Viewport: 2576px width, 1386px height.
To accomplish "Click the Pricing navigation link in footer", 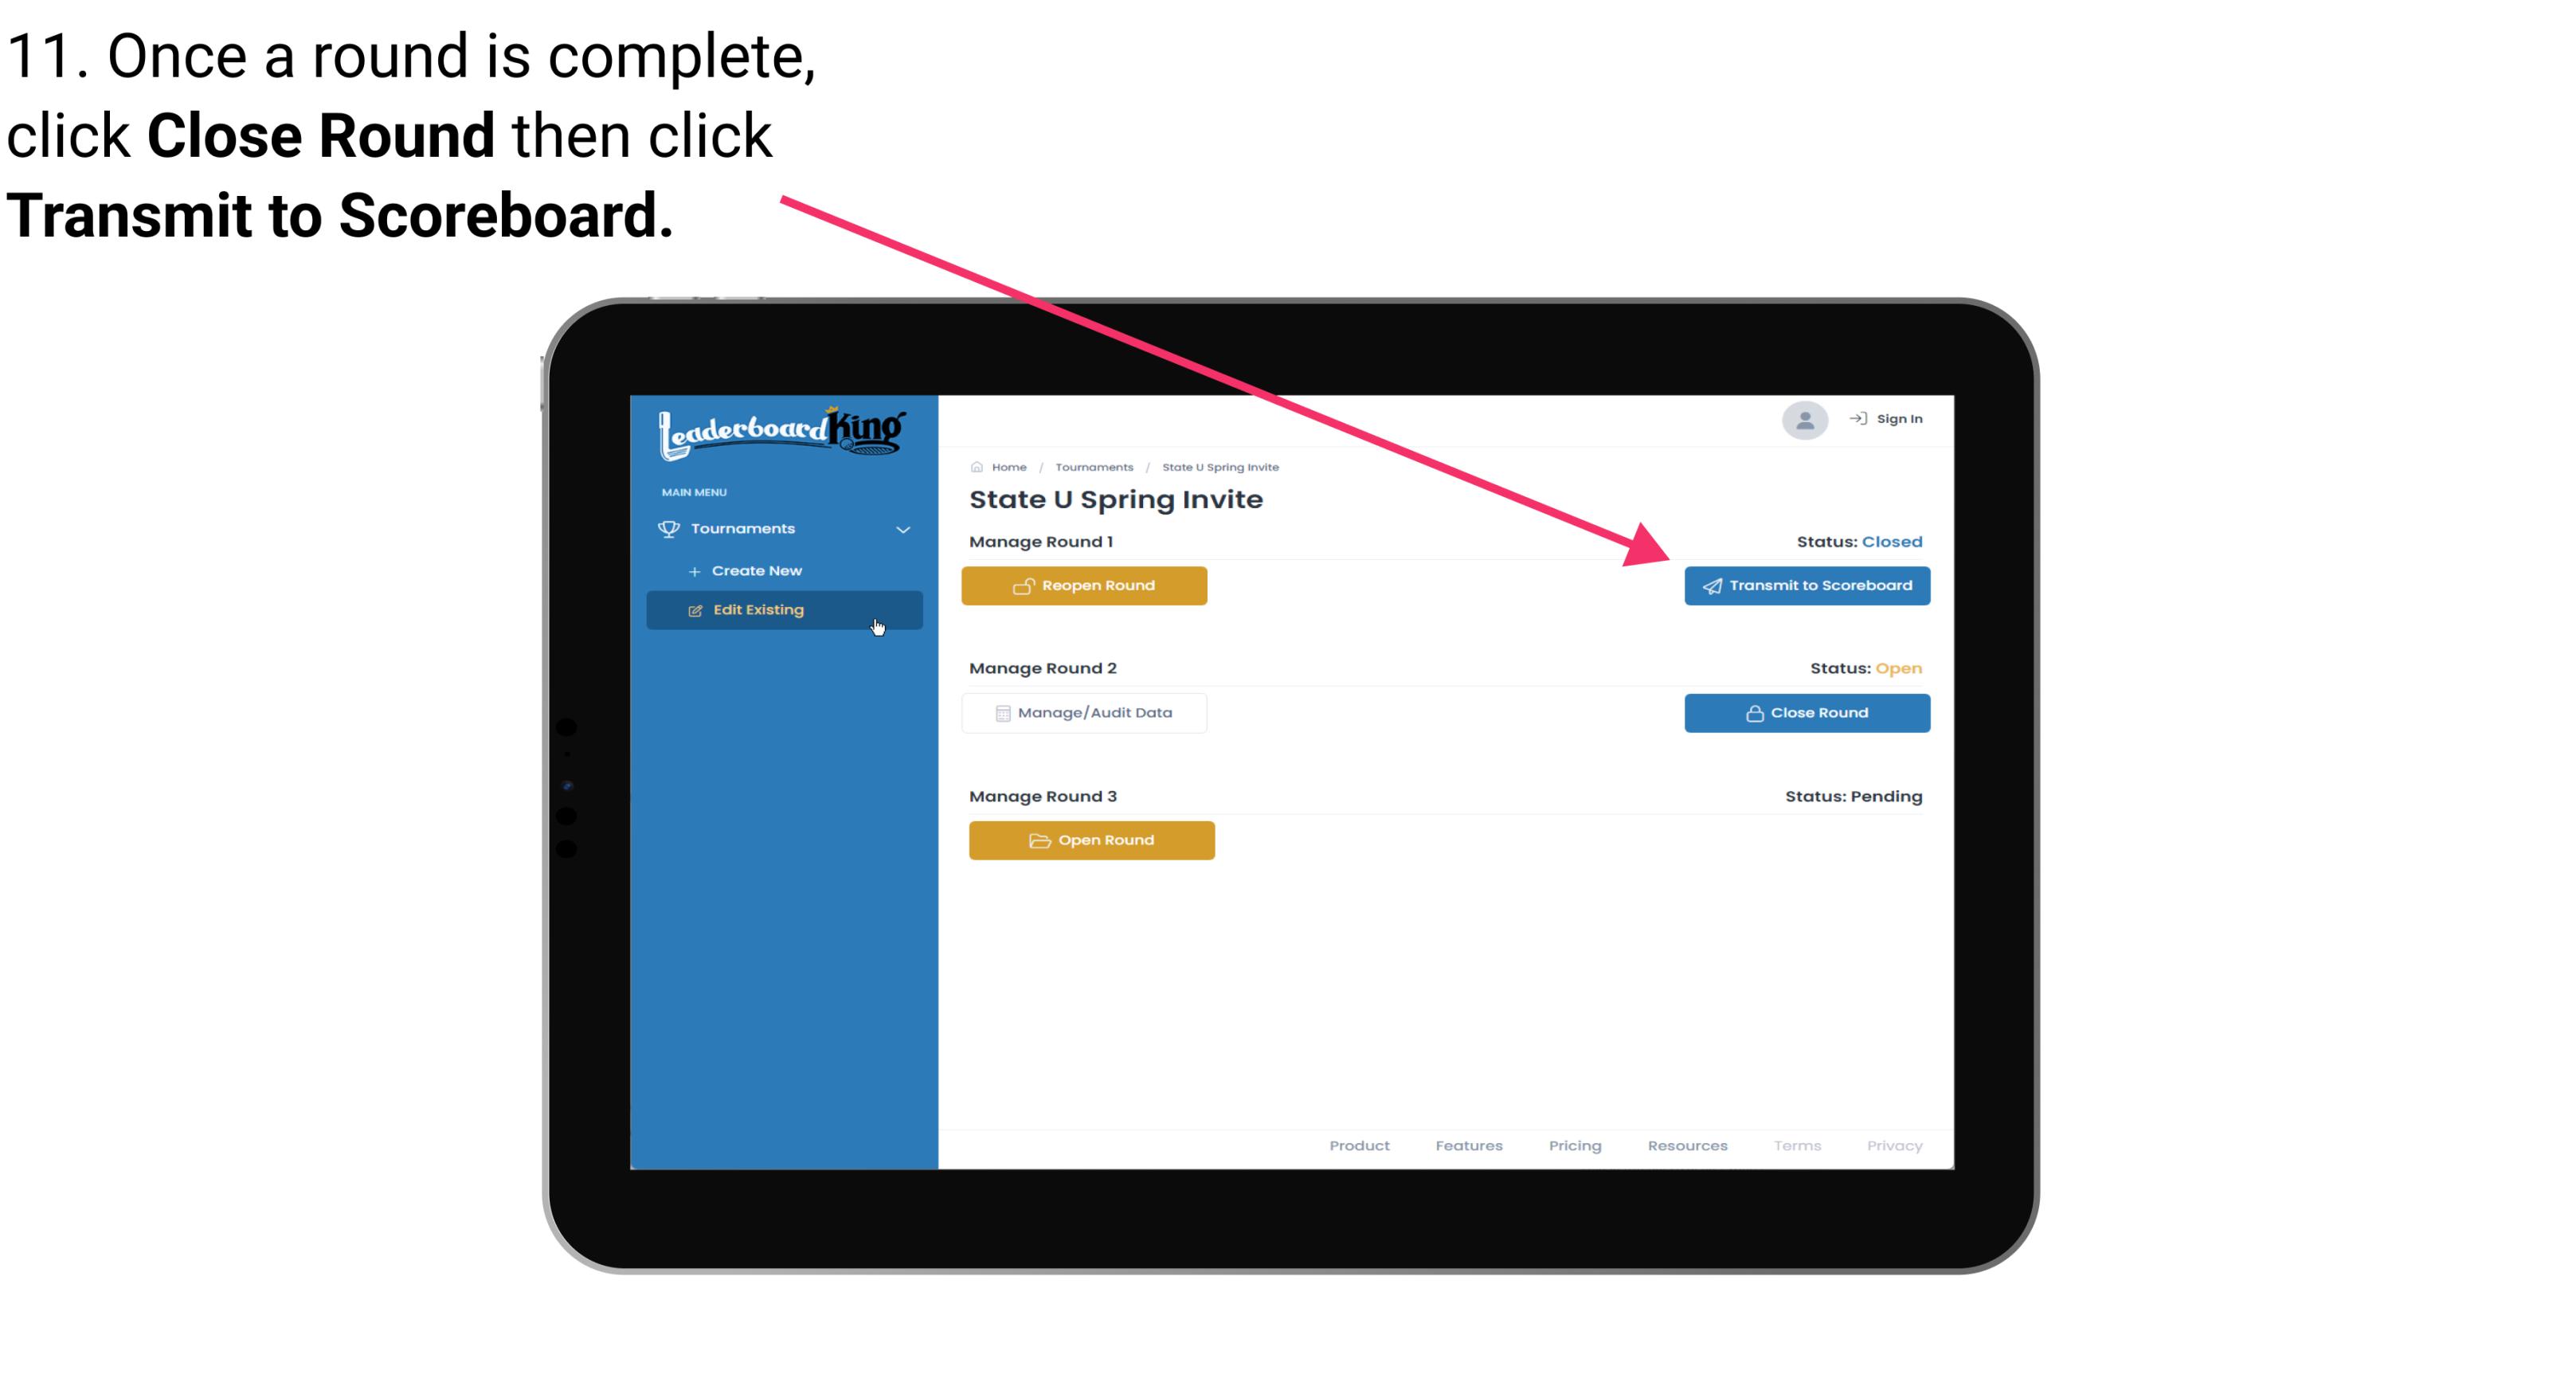I will [1573, 1144].
